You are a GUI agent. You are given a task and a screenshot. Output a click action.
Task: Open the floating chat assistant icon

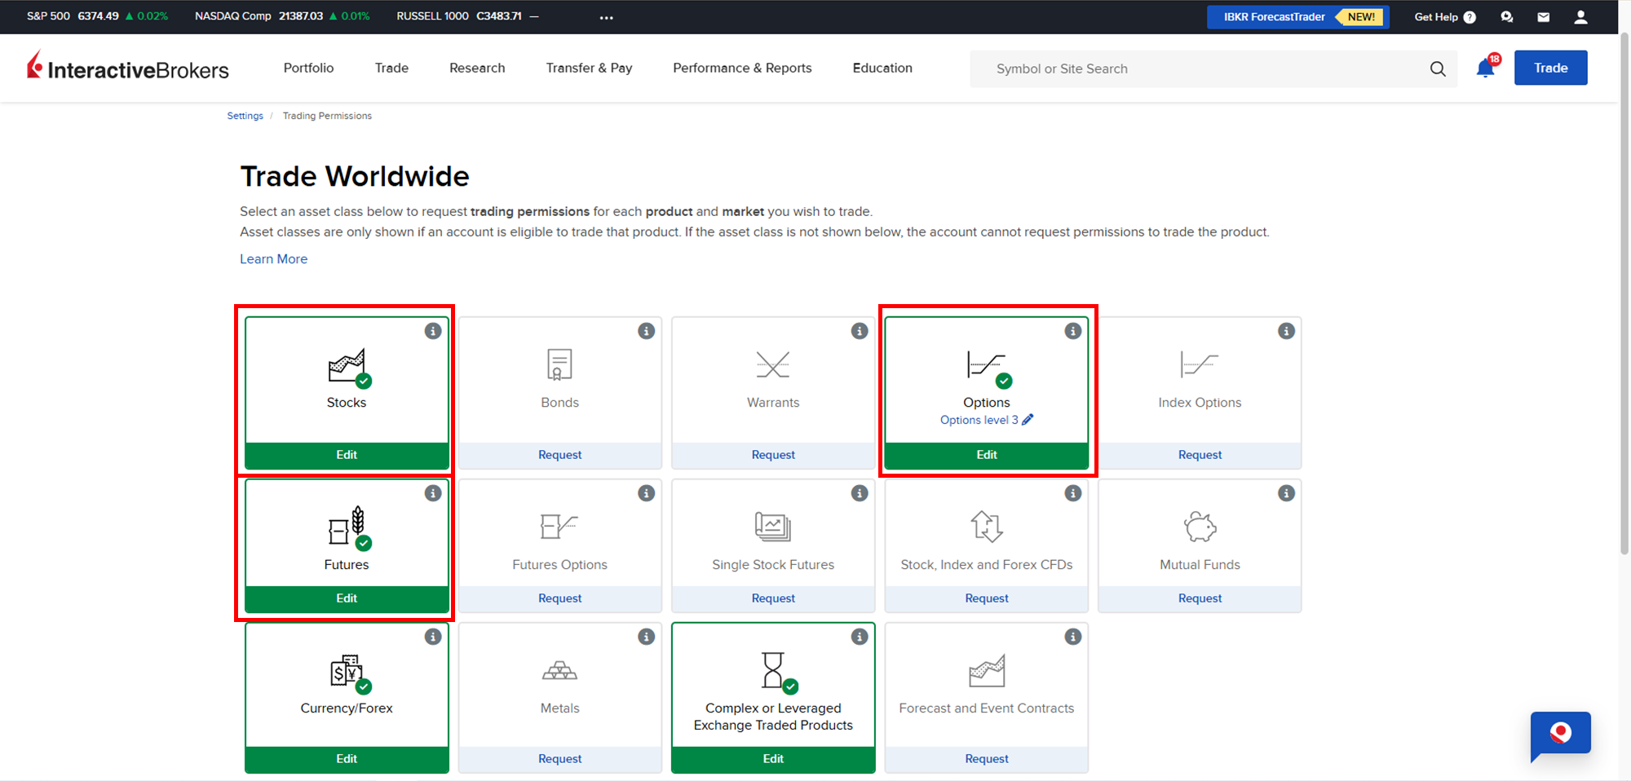click(1560, 734)
